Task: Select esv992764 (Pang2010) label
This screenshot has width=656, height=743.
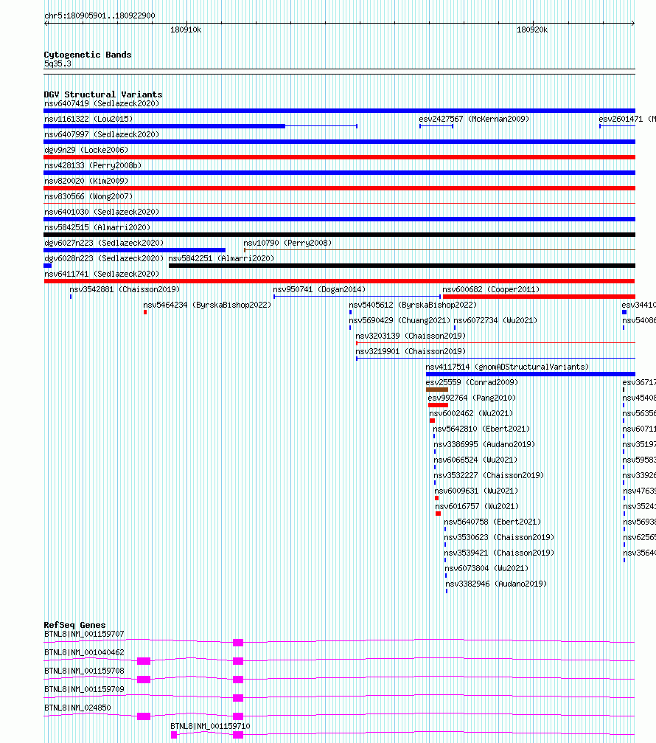Action: (472, 398)
